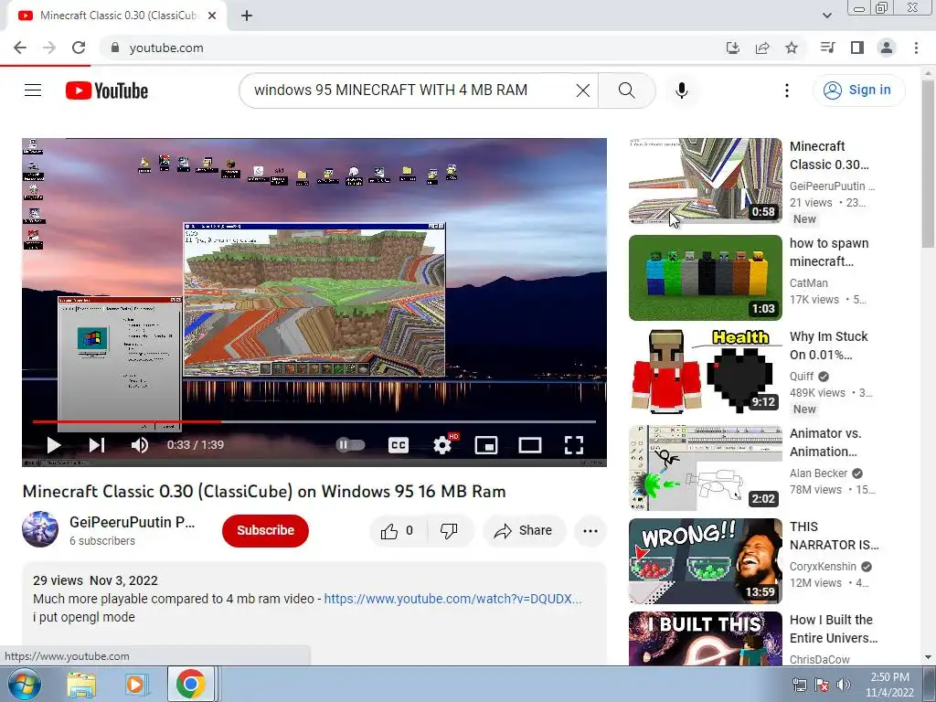Open the Minecraft Classic 0.30 thumbnail (0:58)
This screenshot has height=702, width=936.
[x=705, y=181]
